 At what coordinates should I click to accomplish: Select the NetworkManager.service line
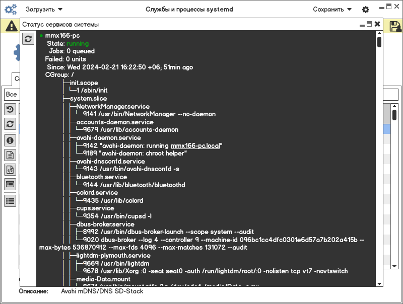113,107
